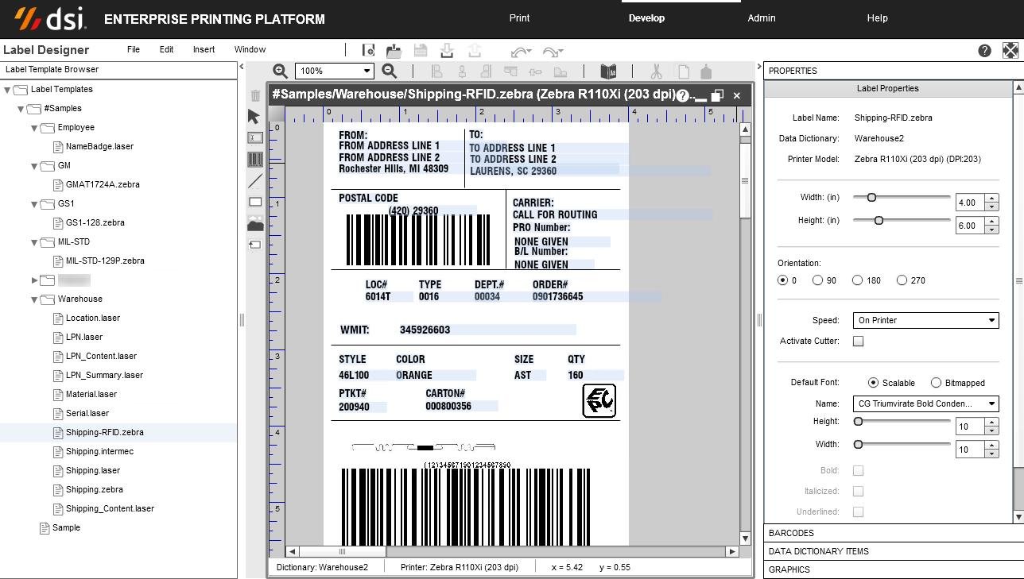The width and height of the screenshot is (1024, 579).
Task: Click the cut scissors icon
Action: pyautogui.click(x=656, y=71)
